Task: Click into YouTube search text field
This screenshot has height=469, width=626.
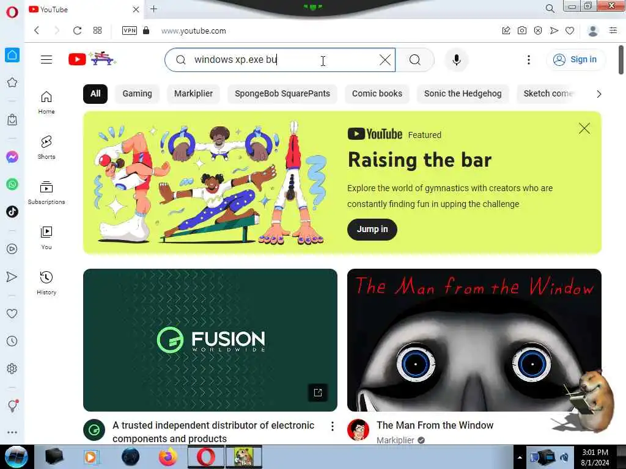Action: coord(279,60)
